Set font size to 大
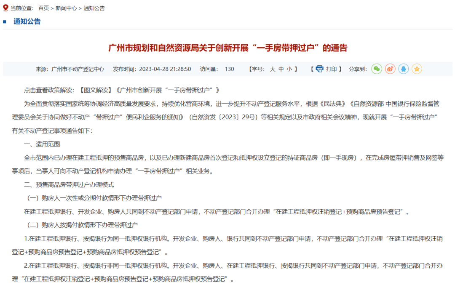Image resolution: width=455 pixels, height=285 pixels. [273, 69]
